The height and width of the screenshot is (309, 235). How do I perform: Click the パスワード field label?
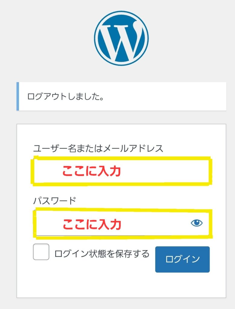click(x=54, y=201)
